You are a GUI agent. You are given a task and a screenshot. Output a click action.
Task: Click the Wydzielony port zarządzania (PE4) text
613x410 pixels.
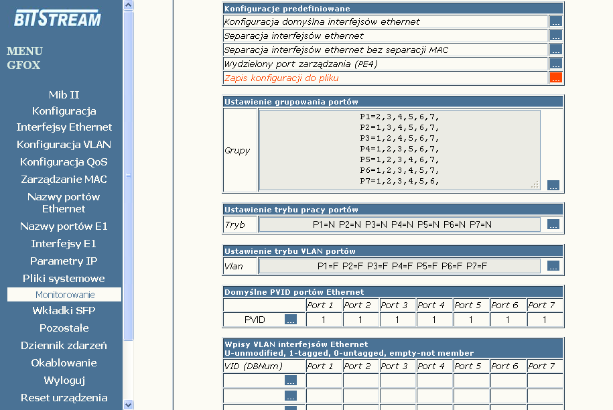[x=301, y=64]
